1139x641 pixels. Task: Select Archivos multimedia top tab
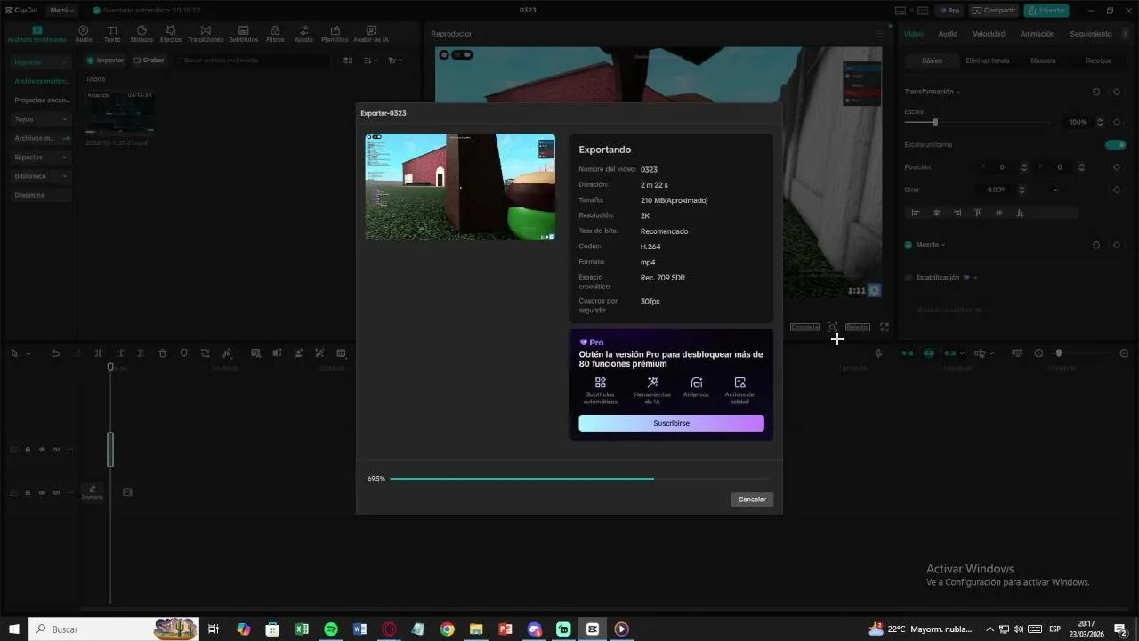pos(36,35)
